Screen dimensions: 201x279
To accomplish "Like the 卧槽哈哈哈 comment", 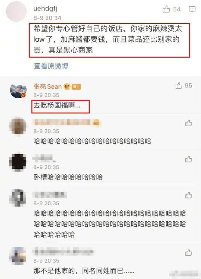I will [x=188, y=159].
